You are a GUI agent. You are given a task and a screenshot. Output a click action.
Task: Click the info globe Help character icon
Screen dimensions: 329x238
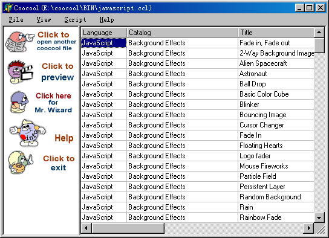click(28, 133)
